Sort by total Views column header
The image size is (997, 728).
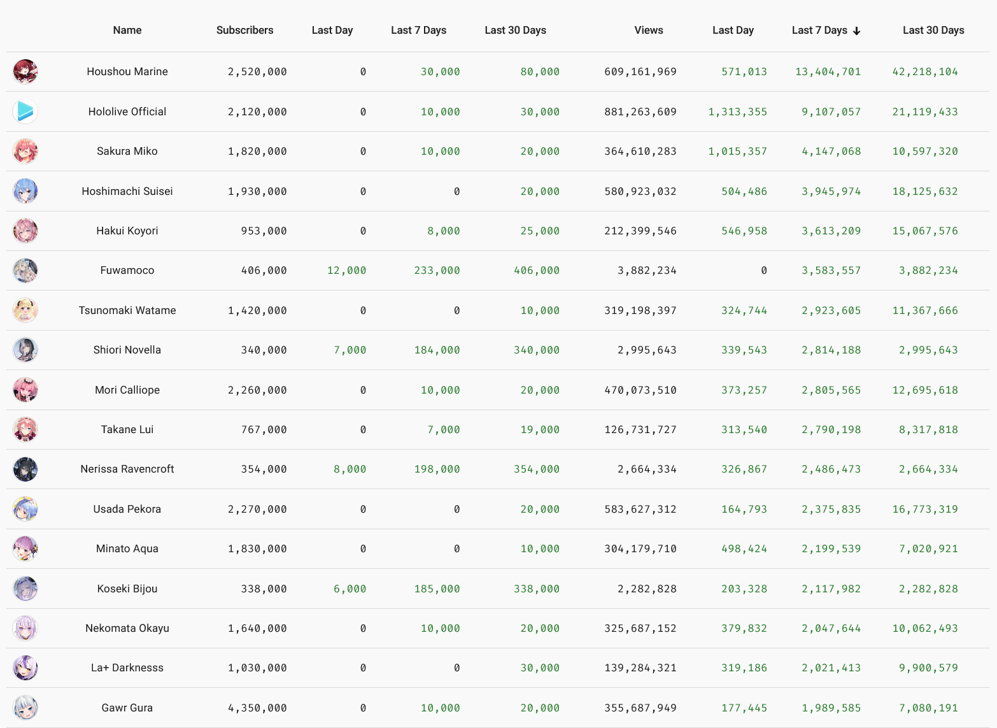pyautogui.click(x=649, y=30)
